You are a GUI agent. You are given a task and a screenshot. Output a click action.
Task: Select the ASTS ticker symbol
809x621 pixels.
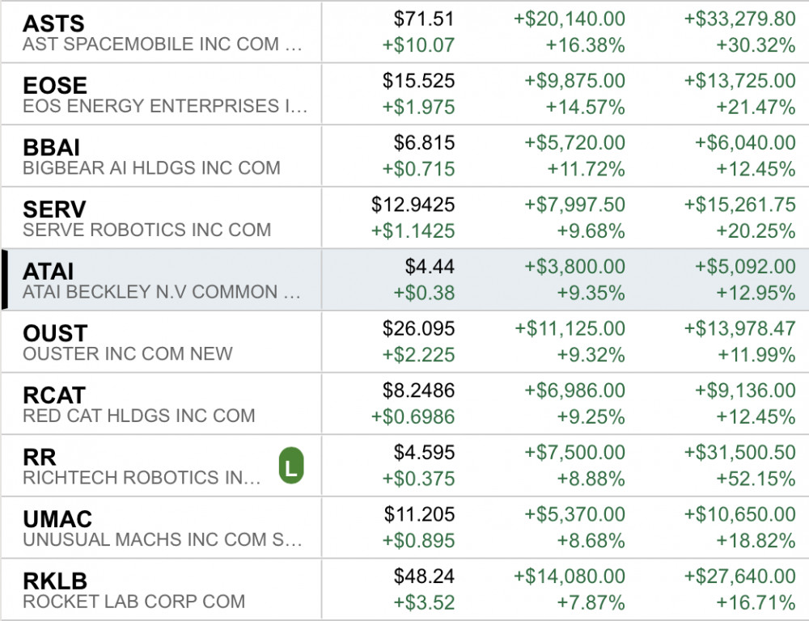coord(53,23)
